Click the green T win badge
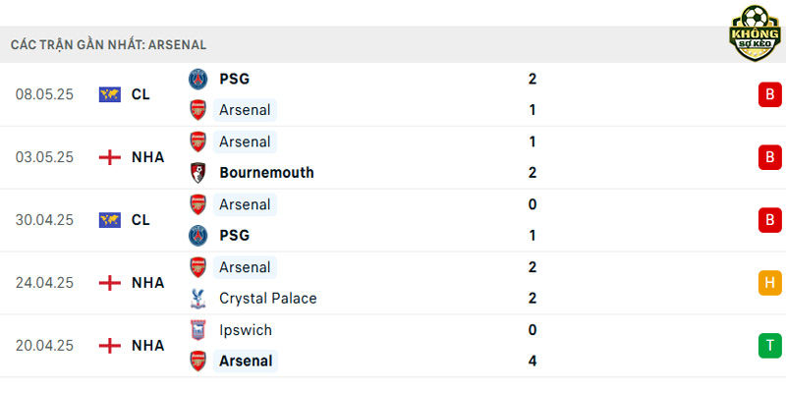Viewport: 786px width, 393px height. point(770,346)
